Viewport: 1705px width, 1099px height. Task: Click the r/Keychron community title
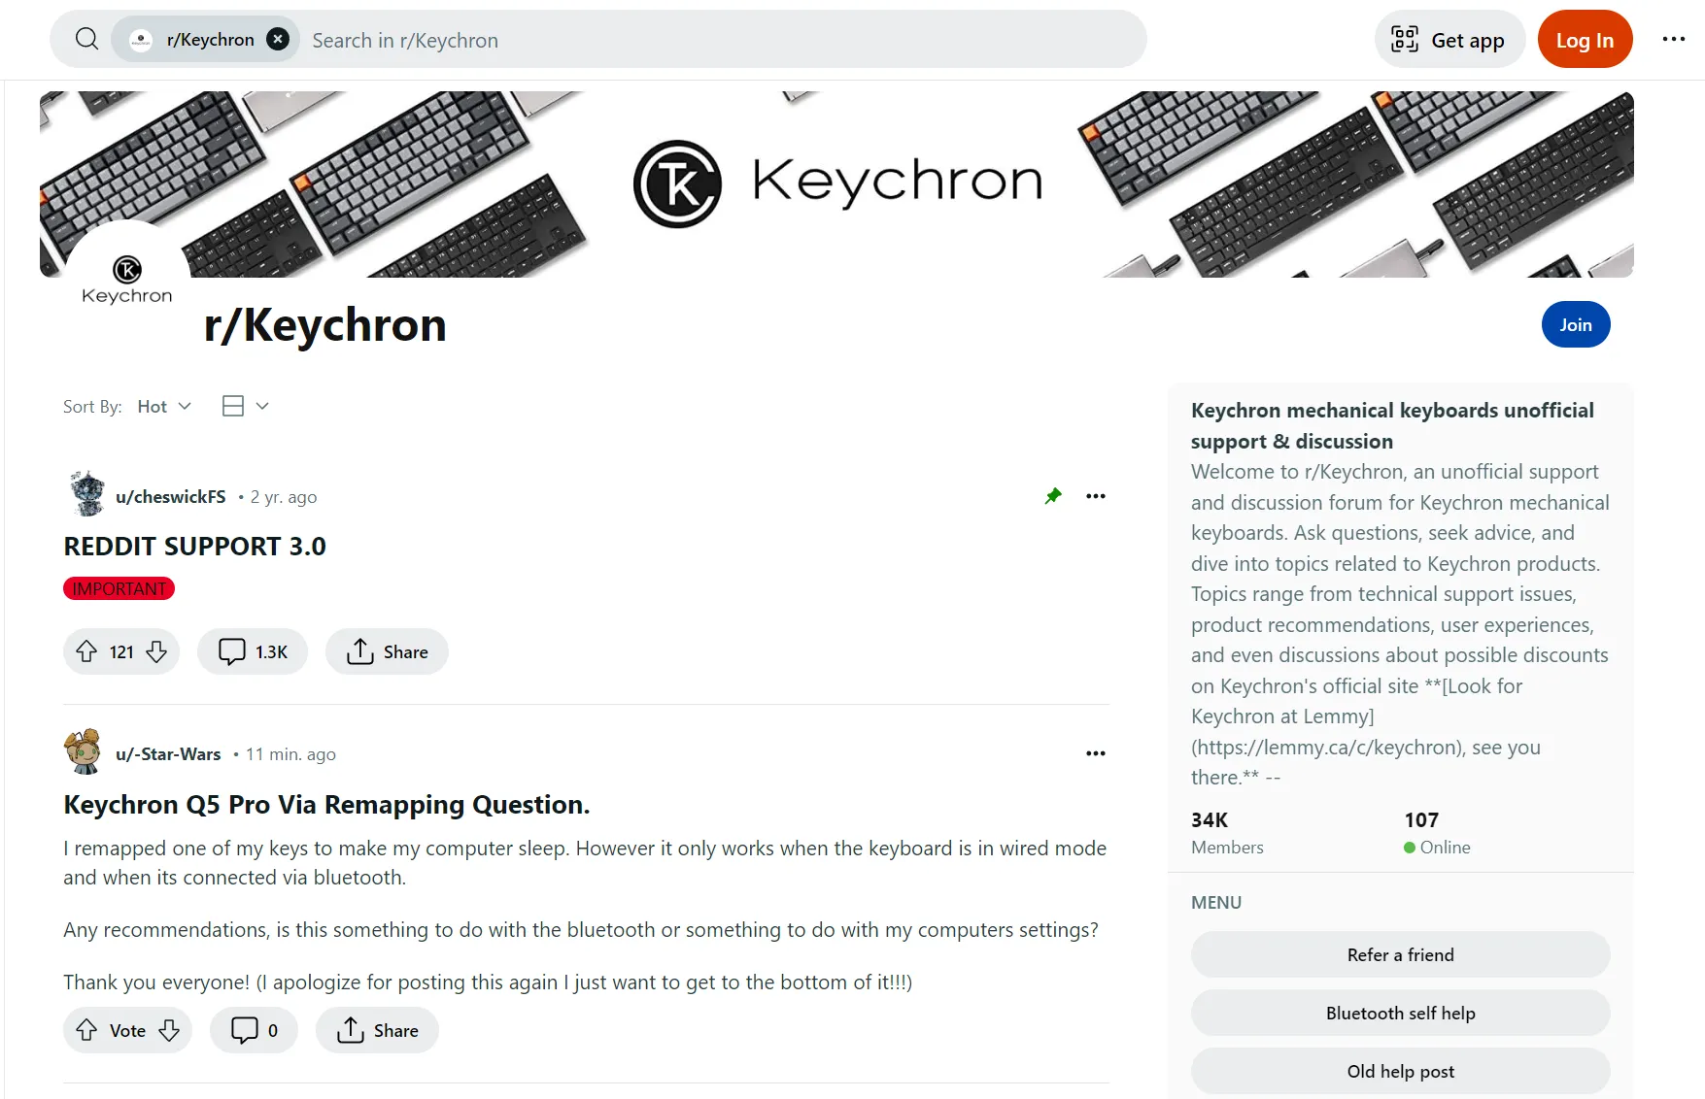325,324
